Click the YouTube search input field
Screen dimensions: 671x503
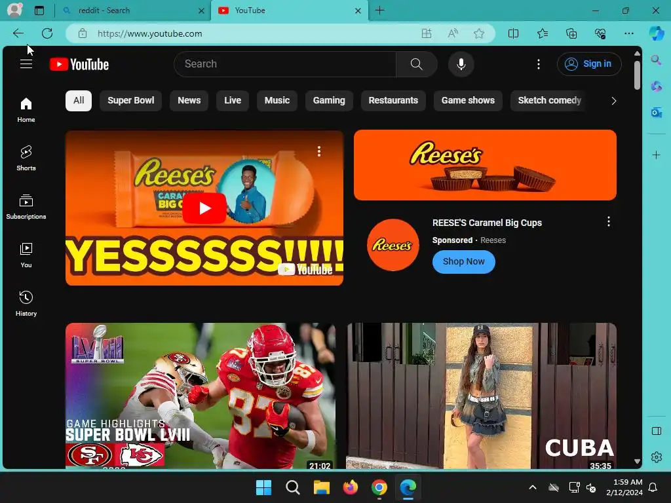click(284, 64)
